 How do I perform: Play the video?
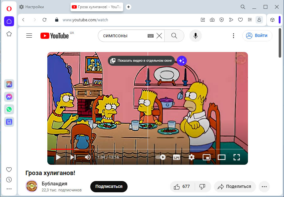coord(58,157)
